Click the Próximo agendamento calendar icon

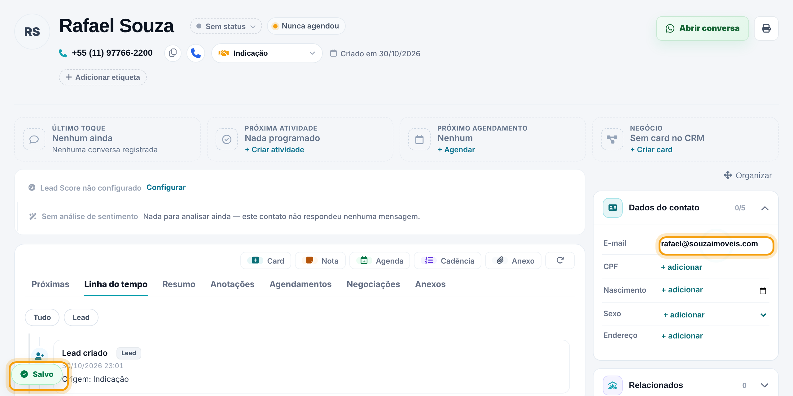(419, 139)
